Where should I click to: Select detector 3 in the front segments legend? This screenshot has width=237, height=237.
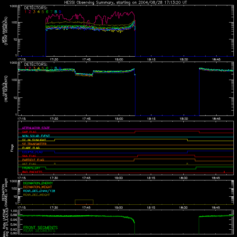point(34,12)
